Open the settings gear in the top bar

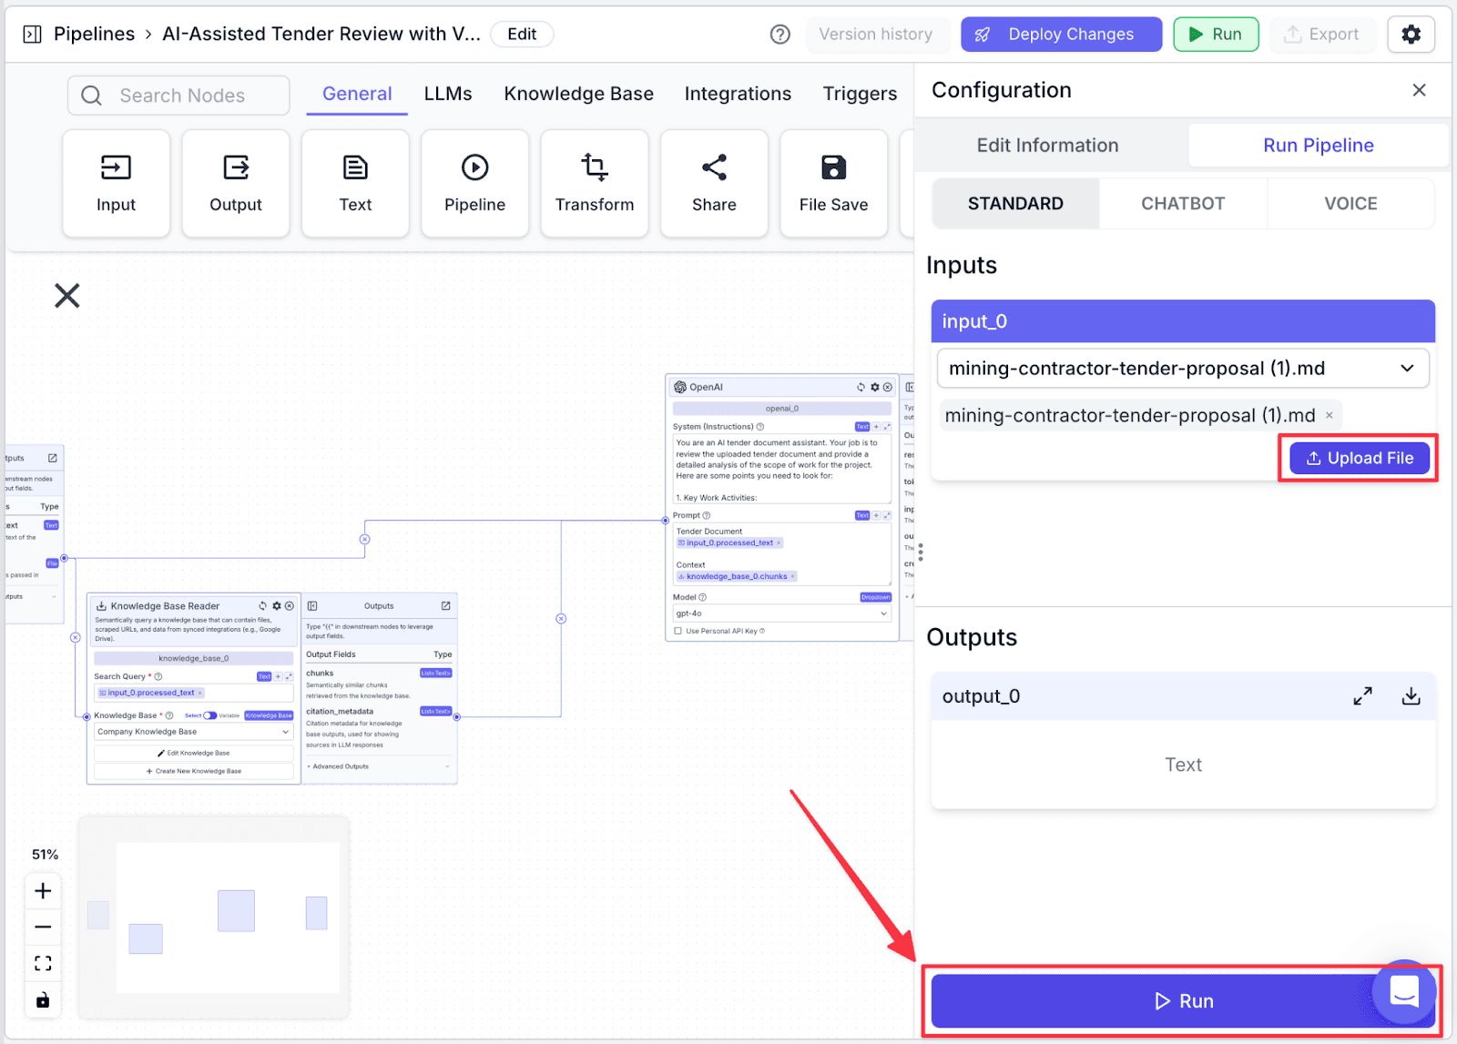(x=1411, y=35)
